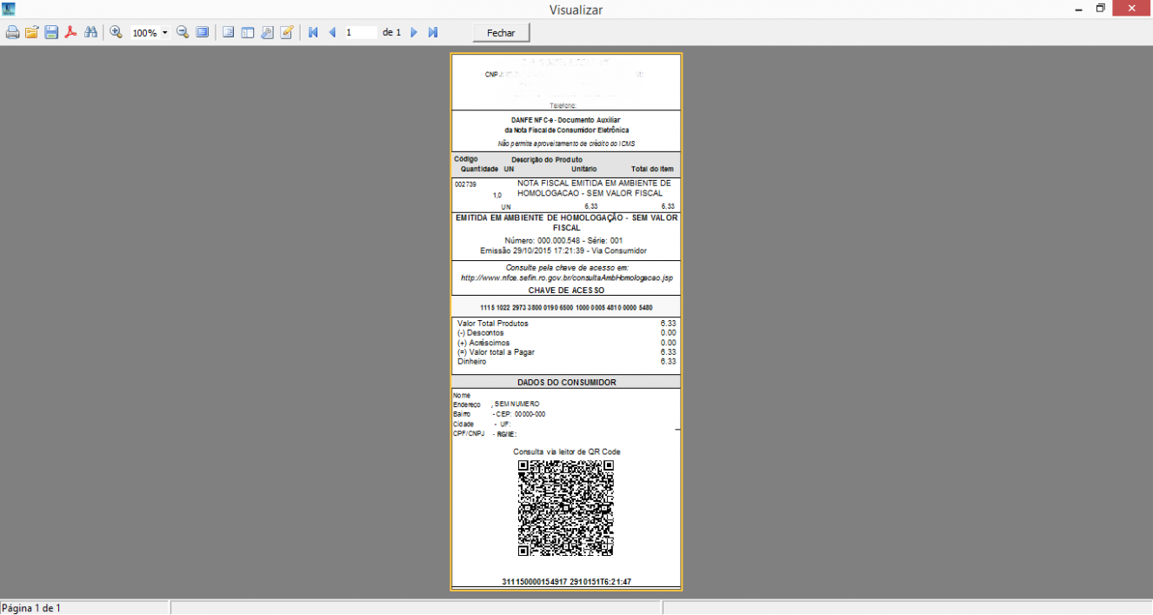
Task: Export the document to PDF
Action: [70, 32]
